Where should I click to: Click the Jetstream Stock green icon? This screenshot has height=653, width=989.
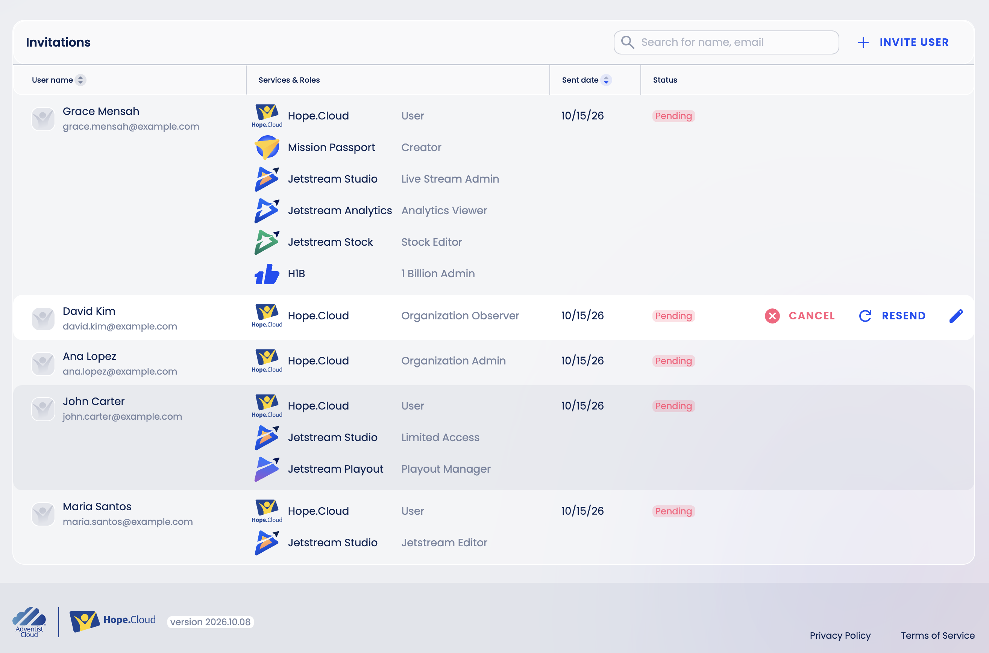tap(267, 242)
